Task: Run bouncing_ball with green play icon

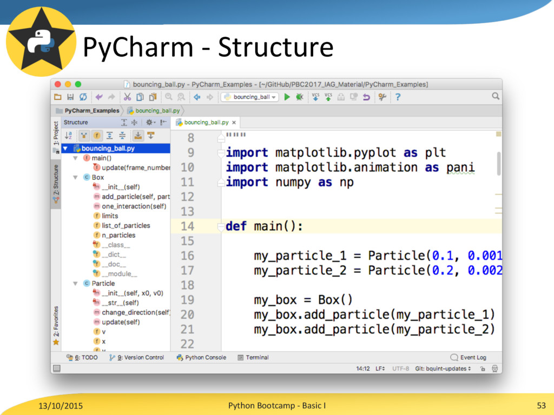Action: point(287,97)
